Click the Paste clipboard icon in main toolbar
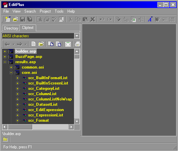This screenshot has height=151, width=178. [85, 19]
